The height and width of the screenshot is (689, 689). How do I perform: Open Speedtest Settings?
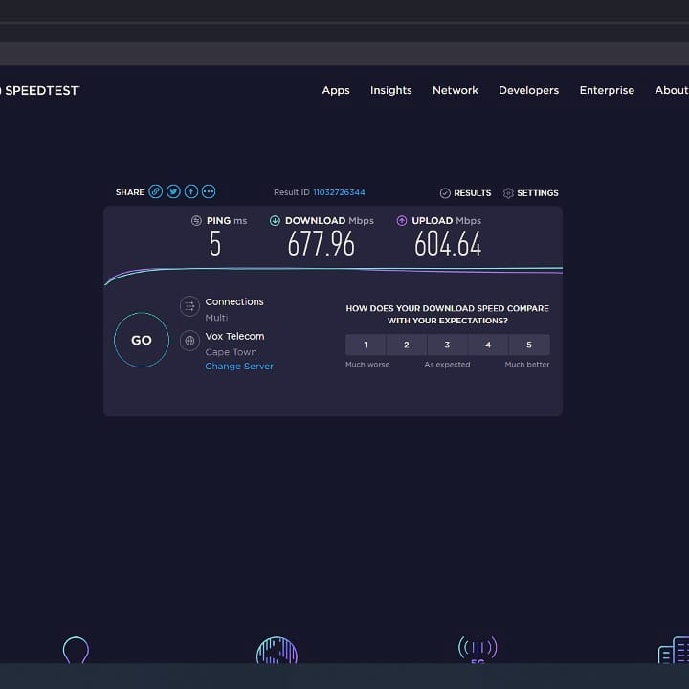(x=531, y=193)
